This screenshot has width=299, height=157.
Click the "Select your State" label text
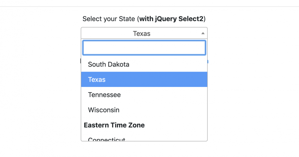109,19
